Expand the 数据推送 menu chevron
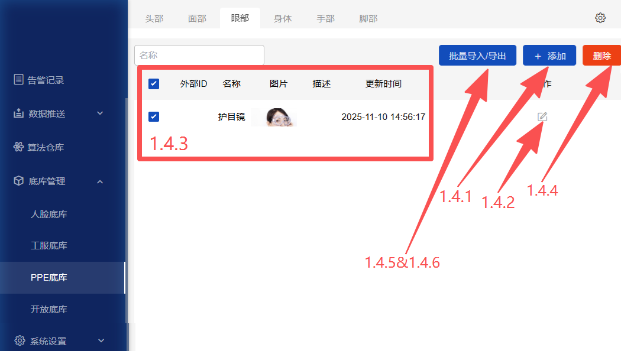This screenshot has height=351, width=621. click(100, 113)
